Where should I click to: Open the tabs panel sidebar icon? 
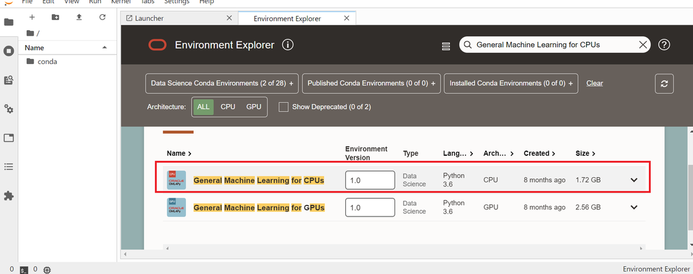click(9, 138)
